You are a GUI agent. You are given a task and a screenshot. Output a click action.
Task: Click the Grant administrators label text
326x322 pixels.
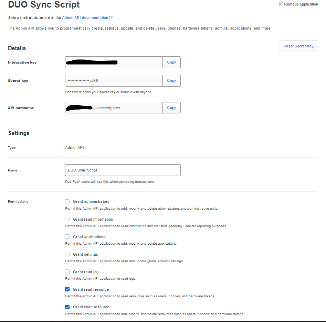(91, 201)
